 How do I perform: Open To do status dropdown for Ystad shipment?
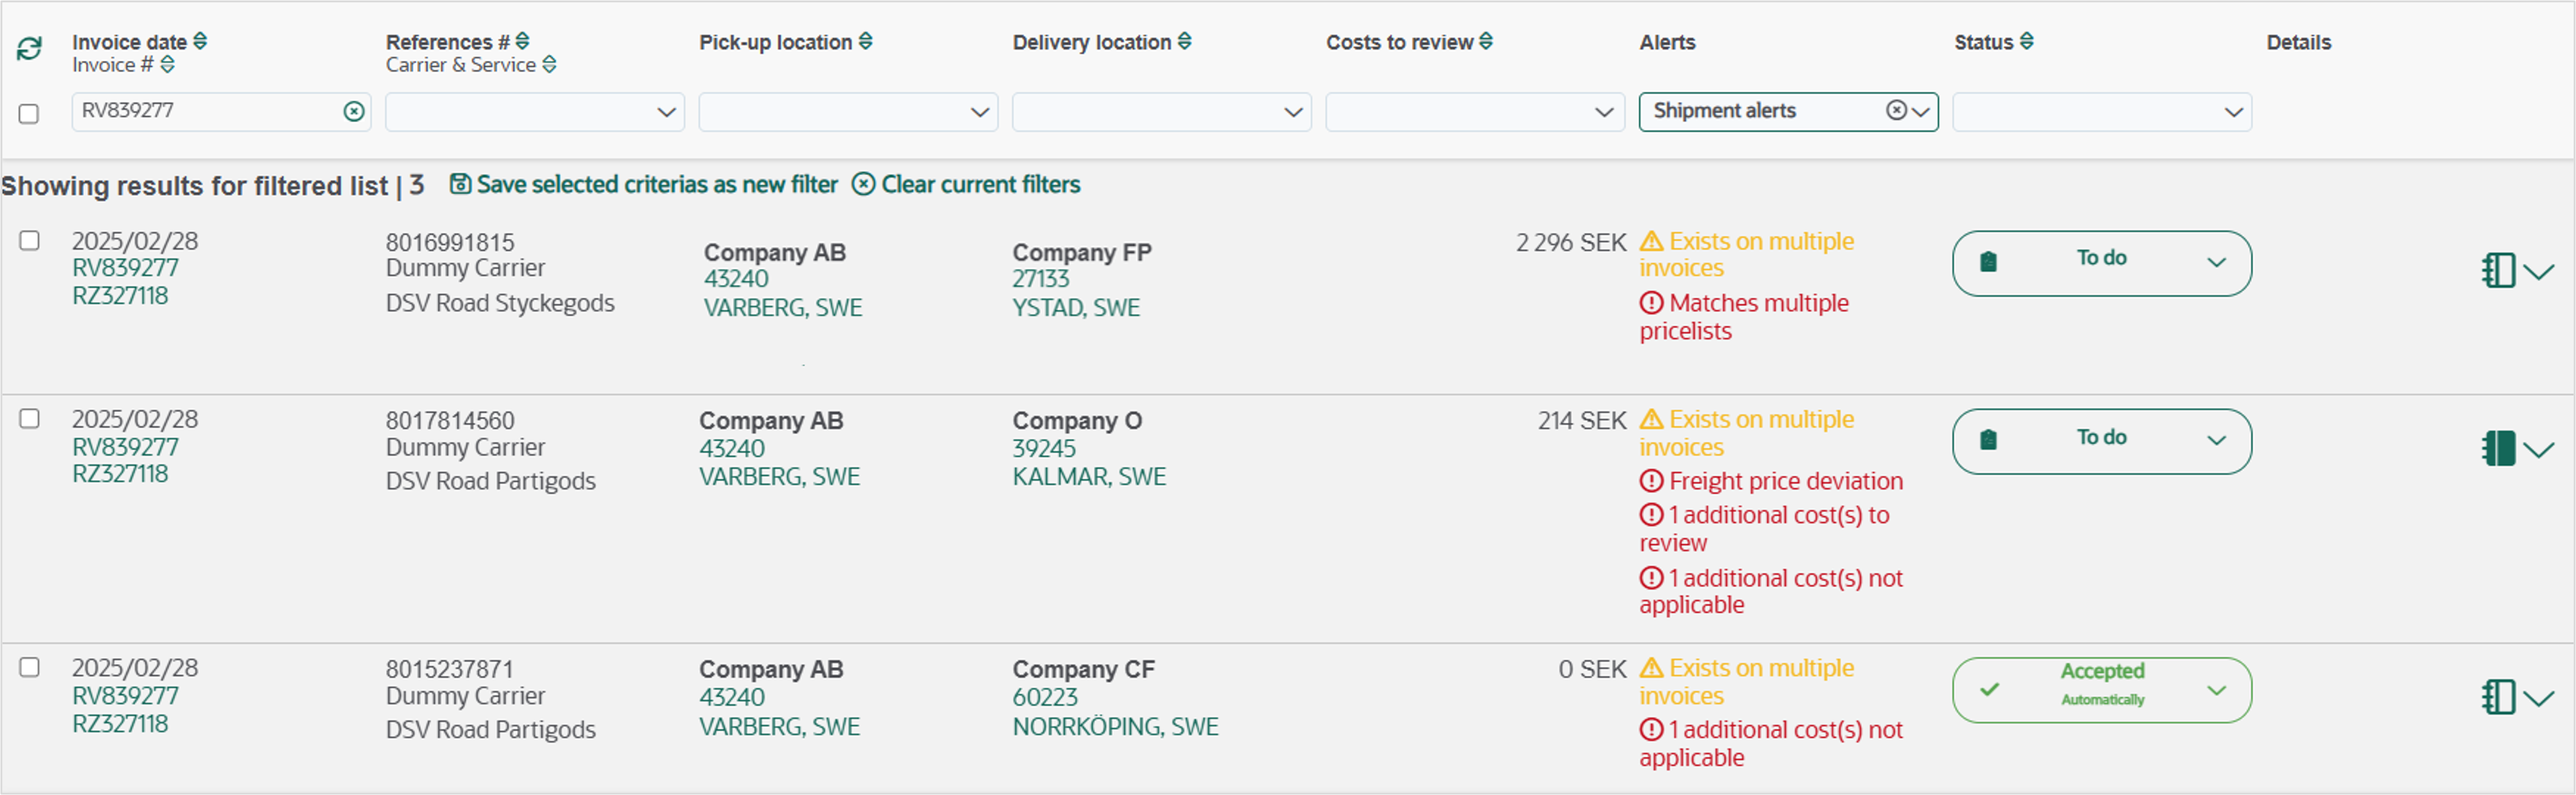(2102, 263)
